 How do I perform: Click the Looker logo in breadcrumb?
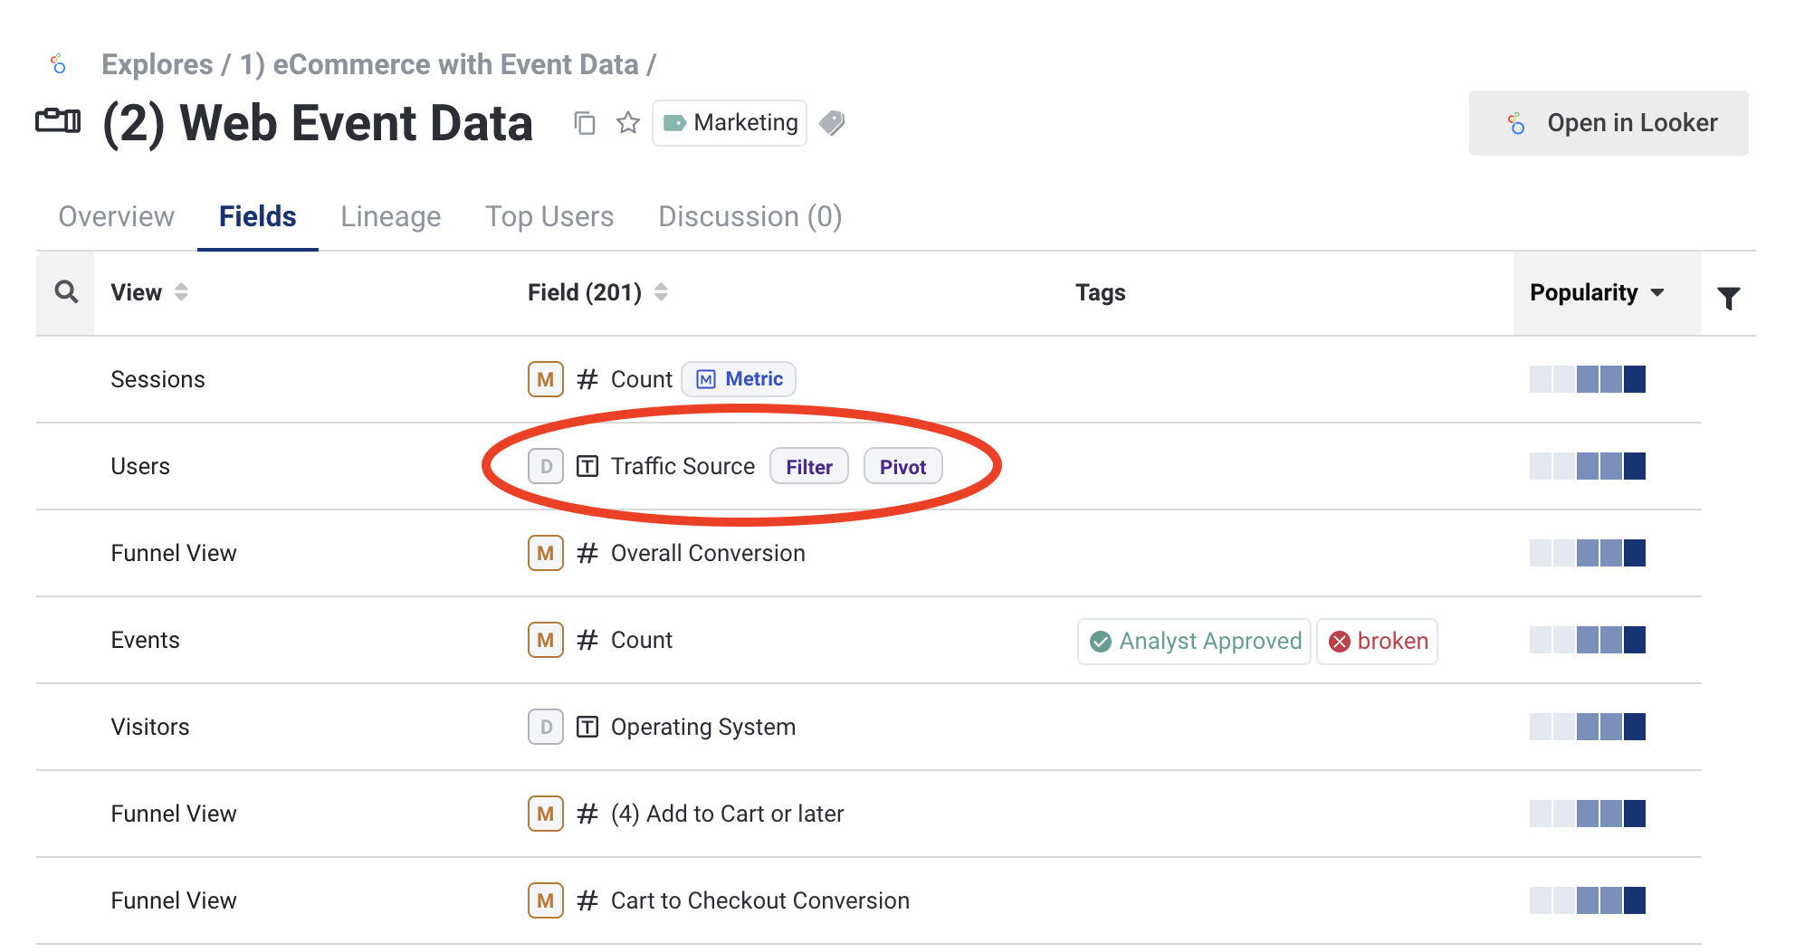coord(59,64)
